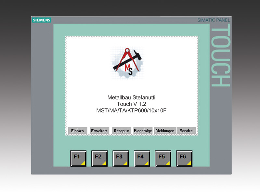Show the Meldungen messages screen
This screenshot has height=195, width=260.
pos(165,131)
